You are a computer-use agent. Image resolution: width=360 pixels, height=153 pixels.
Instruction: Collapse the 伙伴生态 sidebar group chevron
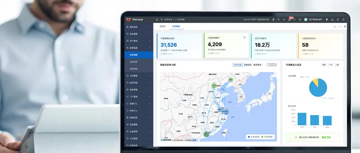(150, 48)
